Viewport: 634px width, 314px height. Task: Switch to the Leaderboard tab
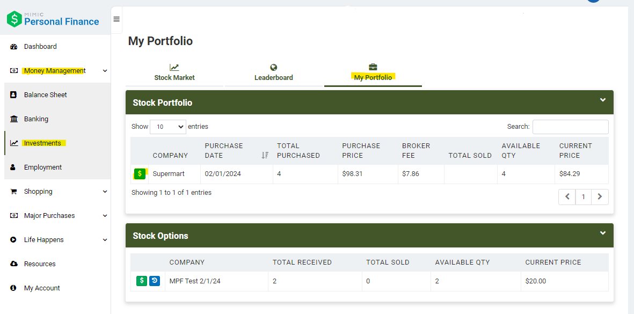click(x=274, y=73)
